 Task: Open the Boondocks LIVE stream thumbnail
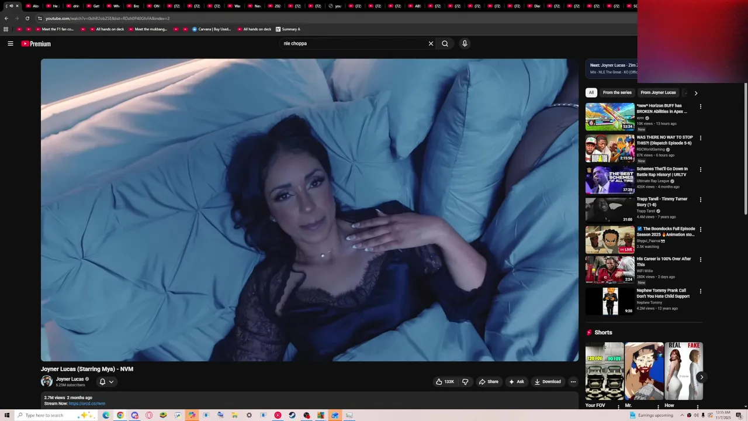pyautogui.click(x=610, y=240)
